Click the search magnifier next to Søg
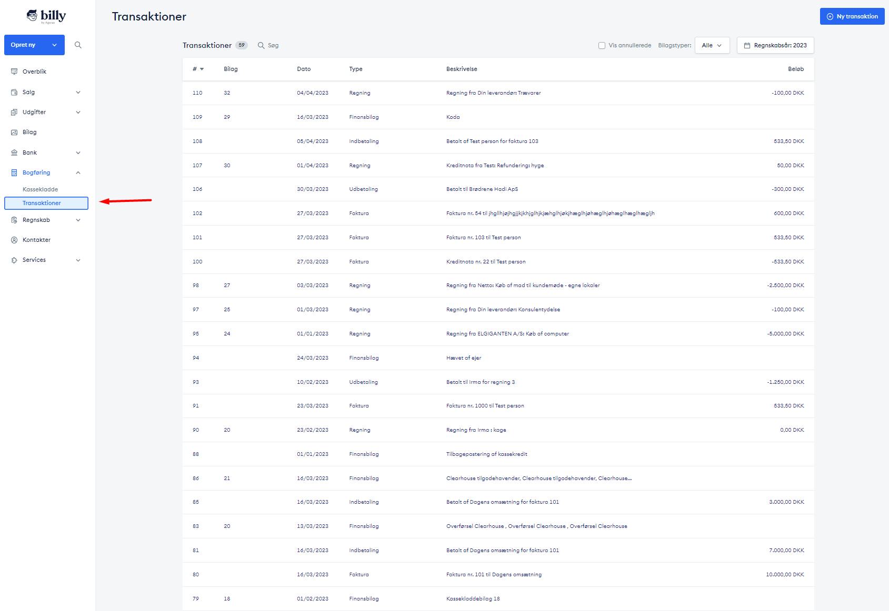 pyautogui.click(x=261, y=45)
